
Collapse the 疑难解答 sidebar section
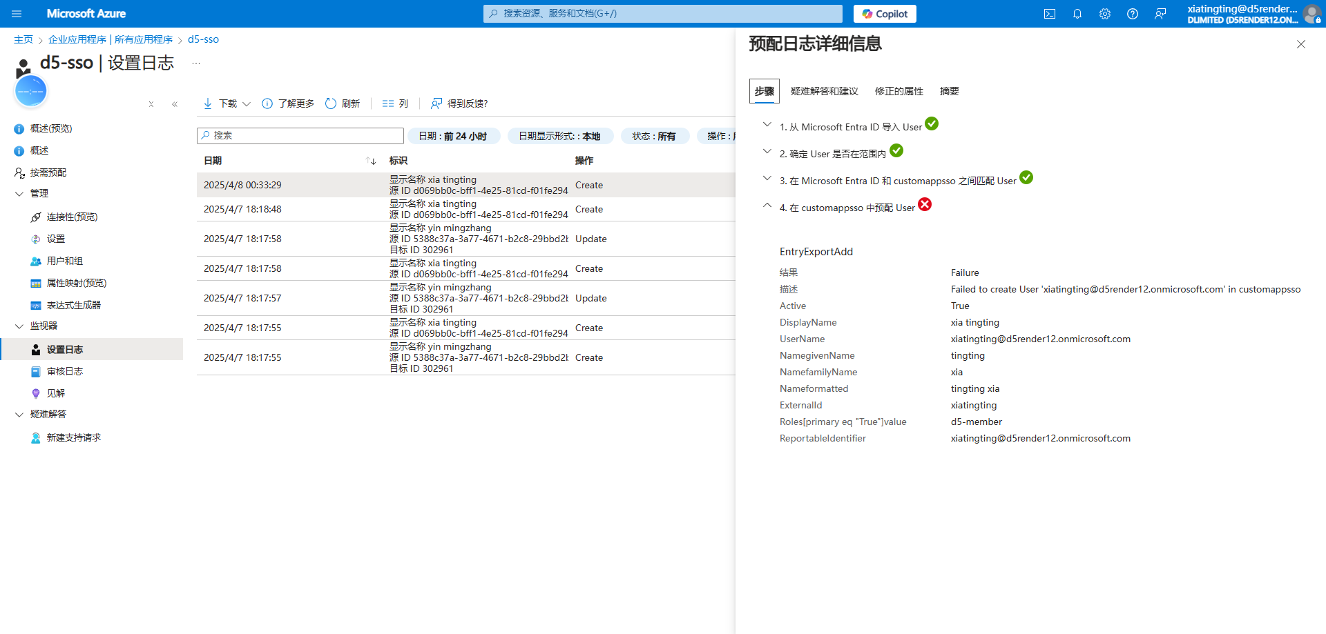pos(19,415)
